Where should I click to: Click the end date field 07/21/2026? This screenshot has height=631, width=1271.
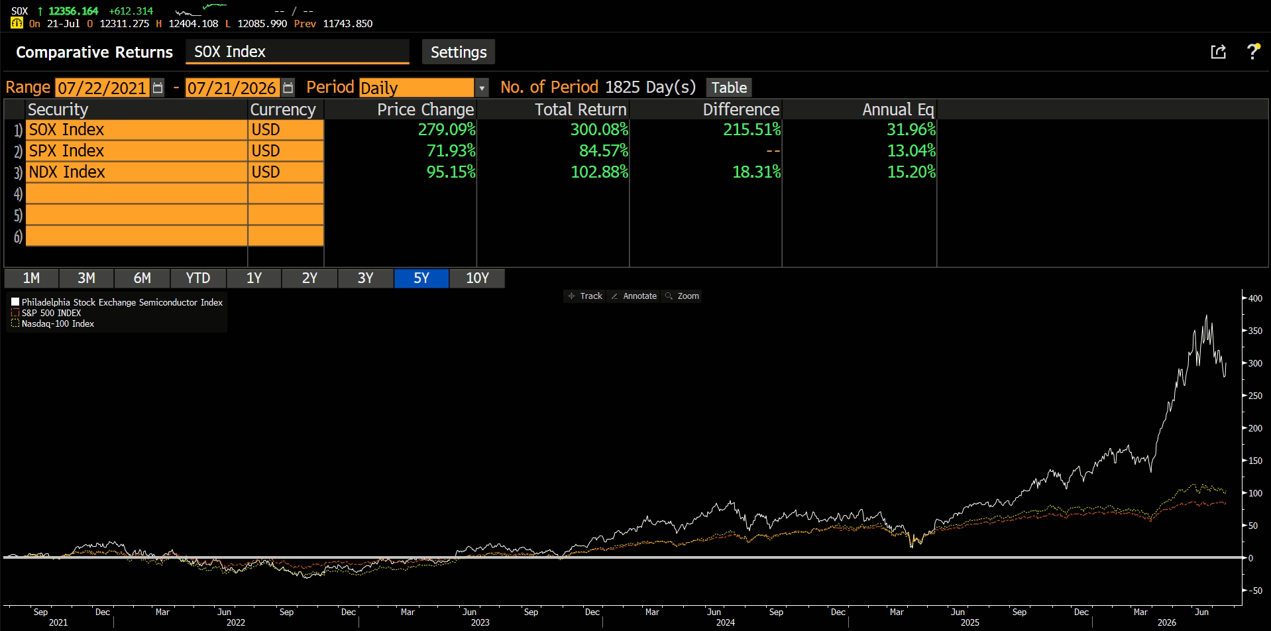(231, 87)
